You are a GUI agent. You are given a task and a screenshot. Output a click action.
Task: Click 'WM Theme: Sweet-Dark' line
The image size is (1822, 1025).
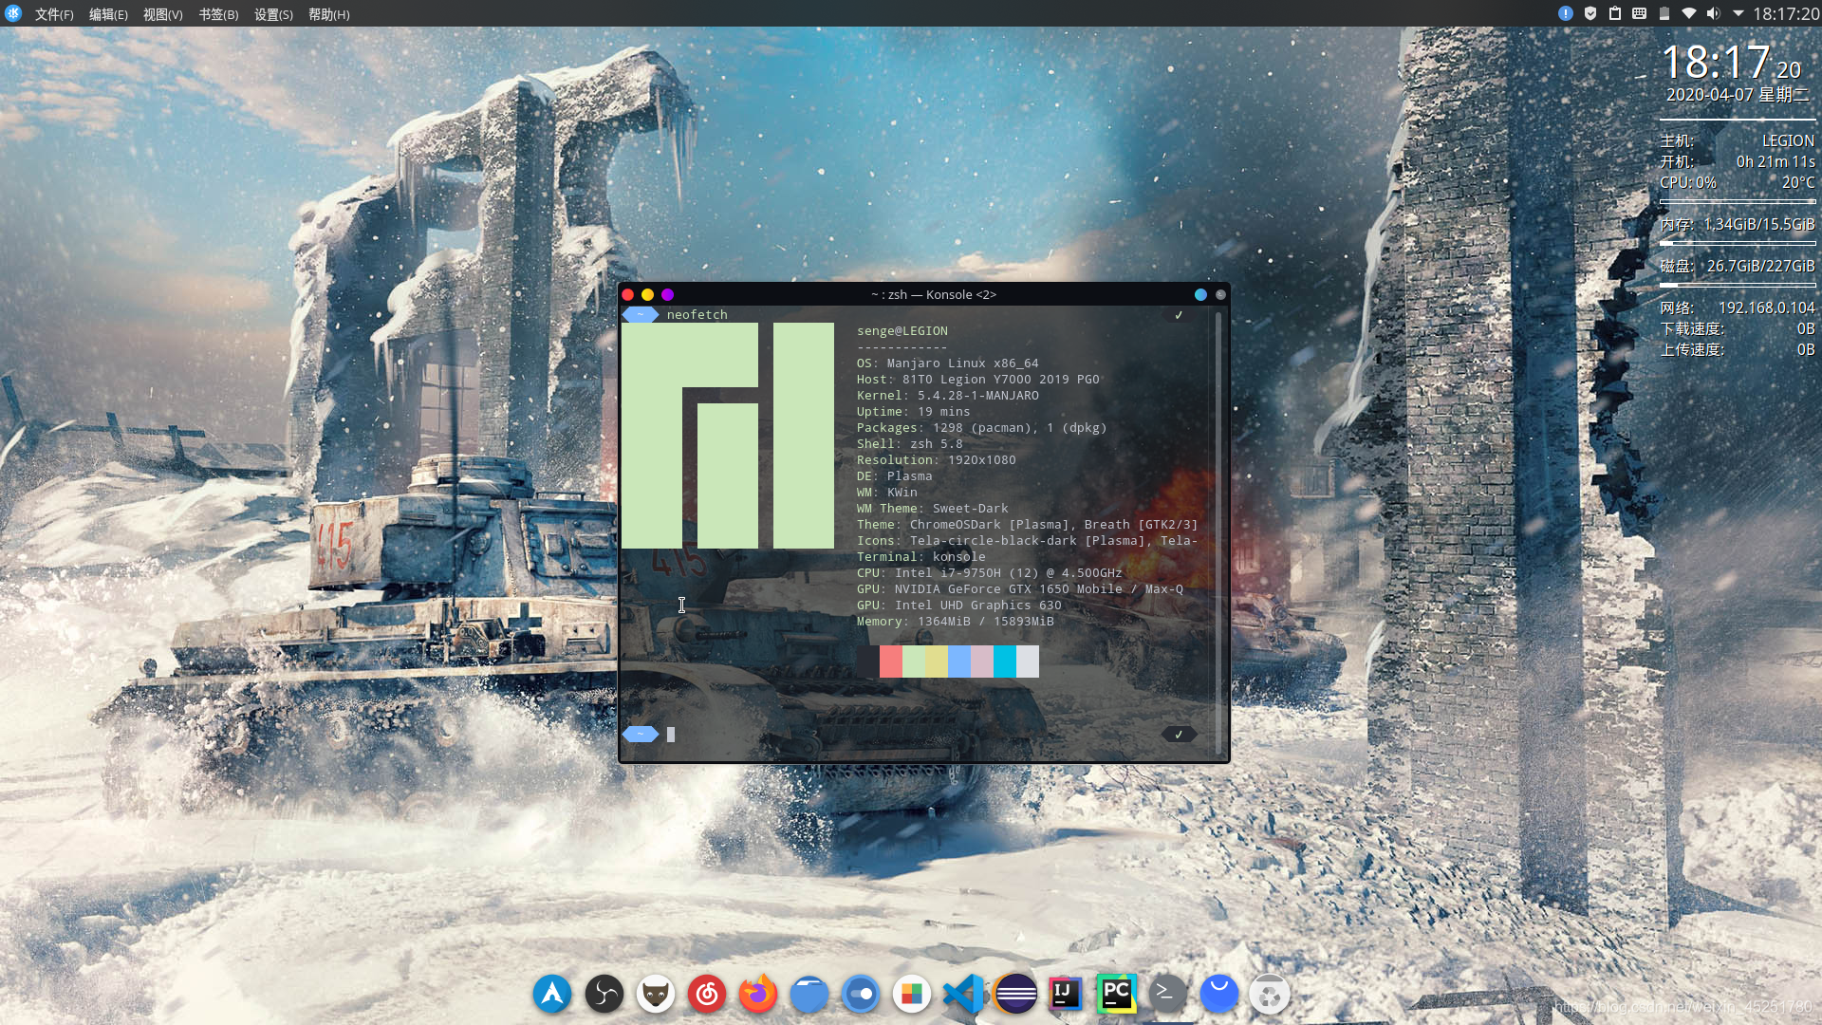(x=933, y=509)
